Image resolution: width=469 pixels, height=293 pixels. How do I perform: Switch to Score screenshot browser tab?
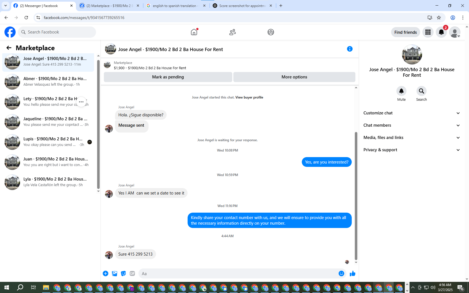[x=242, y=6]
